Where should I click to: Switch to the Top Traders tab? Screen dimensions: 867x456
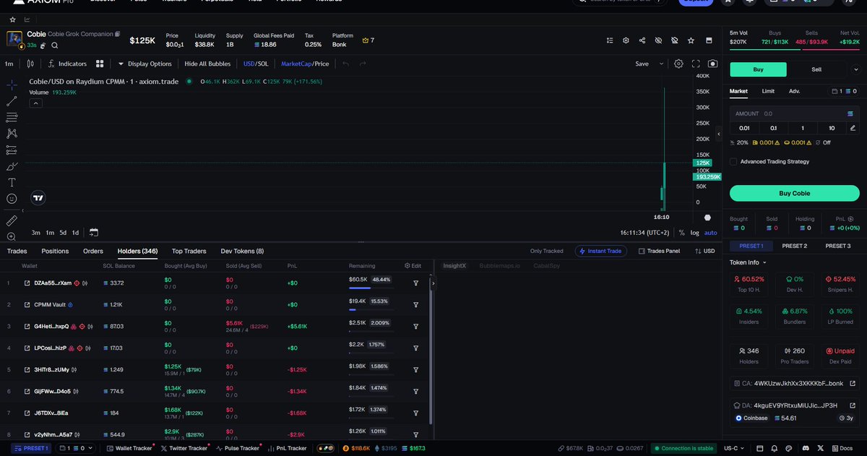188,251
